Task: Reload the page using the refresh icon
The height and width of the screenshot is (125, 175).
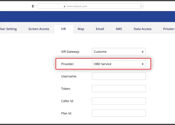Action: 141,6
